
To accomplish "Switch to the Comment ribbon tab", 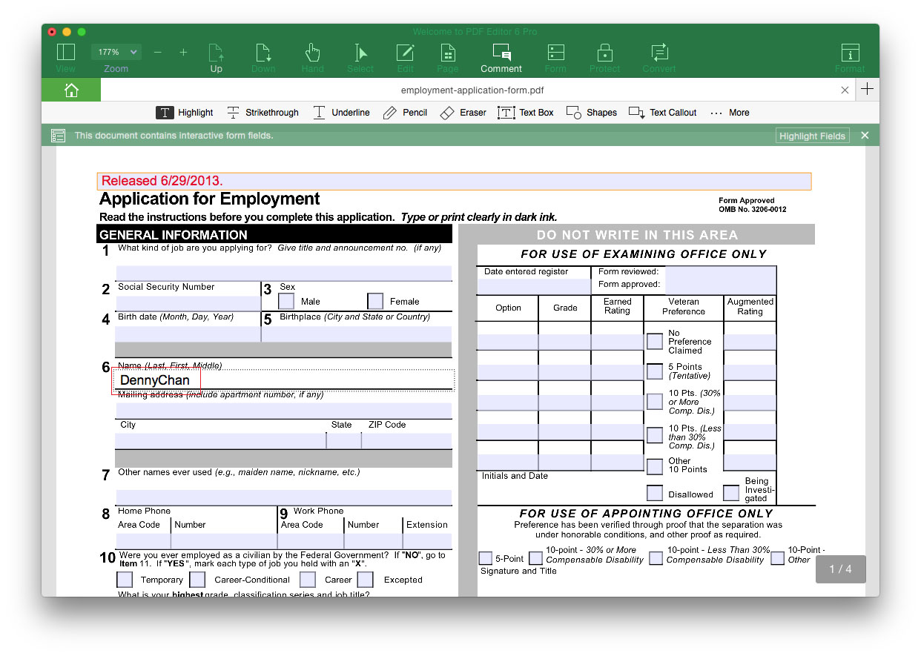I will tap(501, 58).
